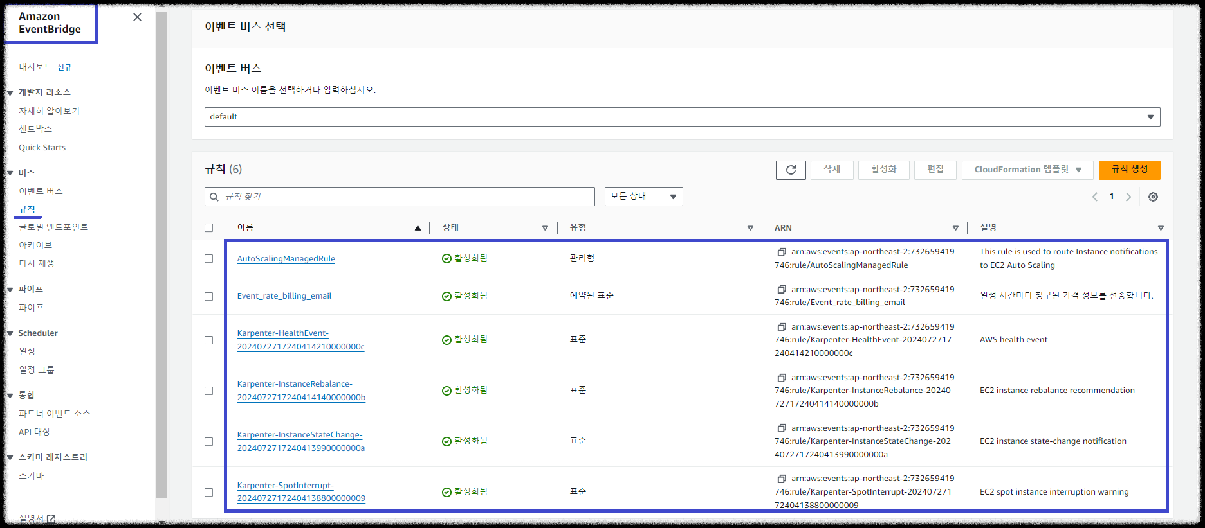Copy ARN of Karpenter-InstanceStateChange rule

(x=782, y=428)
